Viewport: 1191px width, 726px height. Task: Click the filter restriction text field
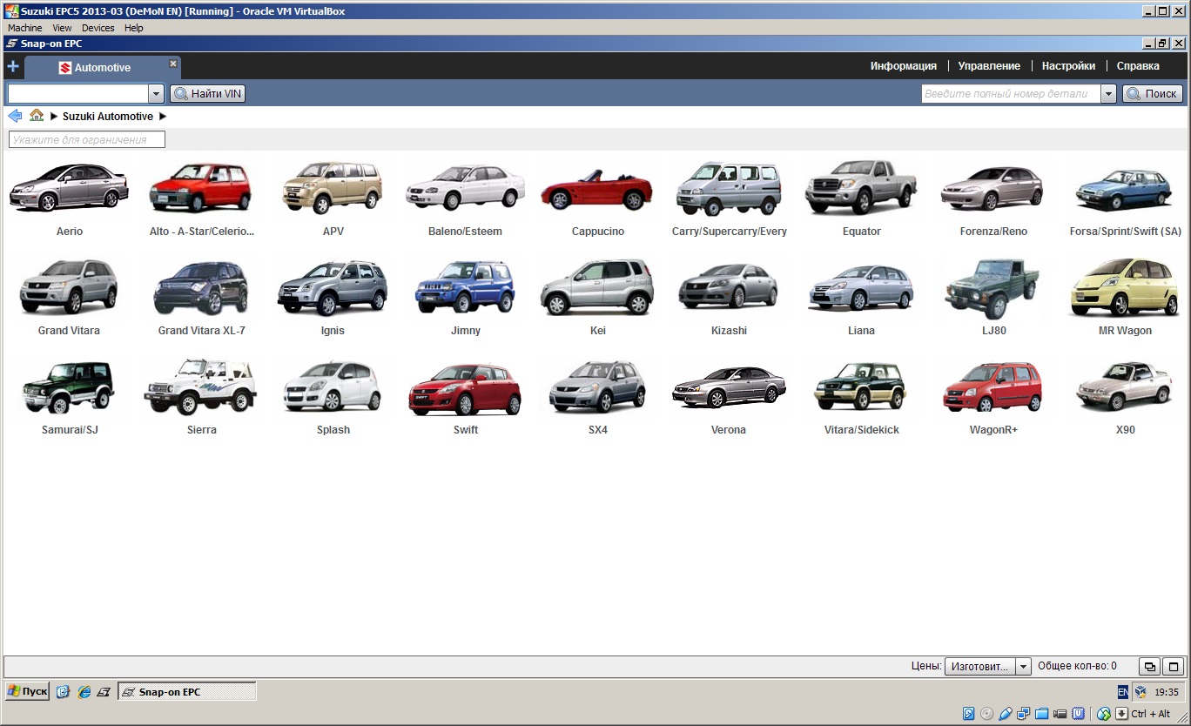click(87, 139)
